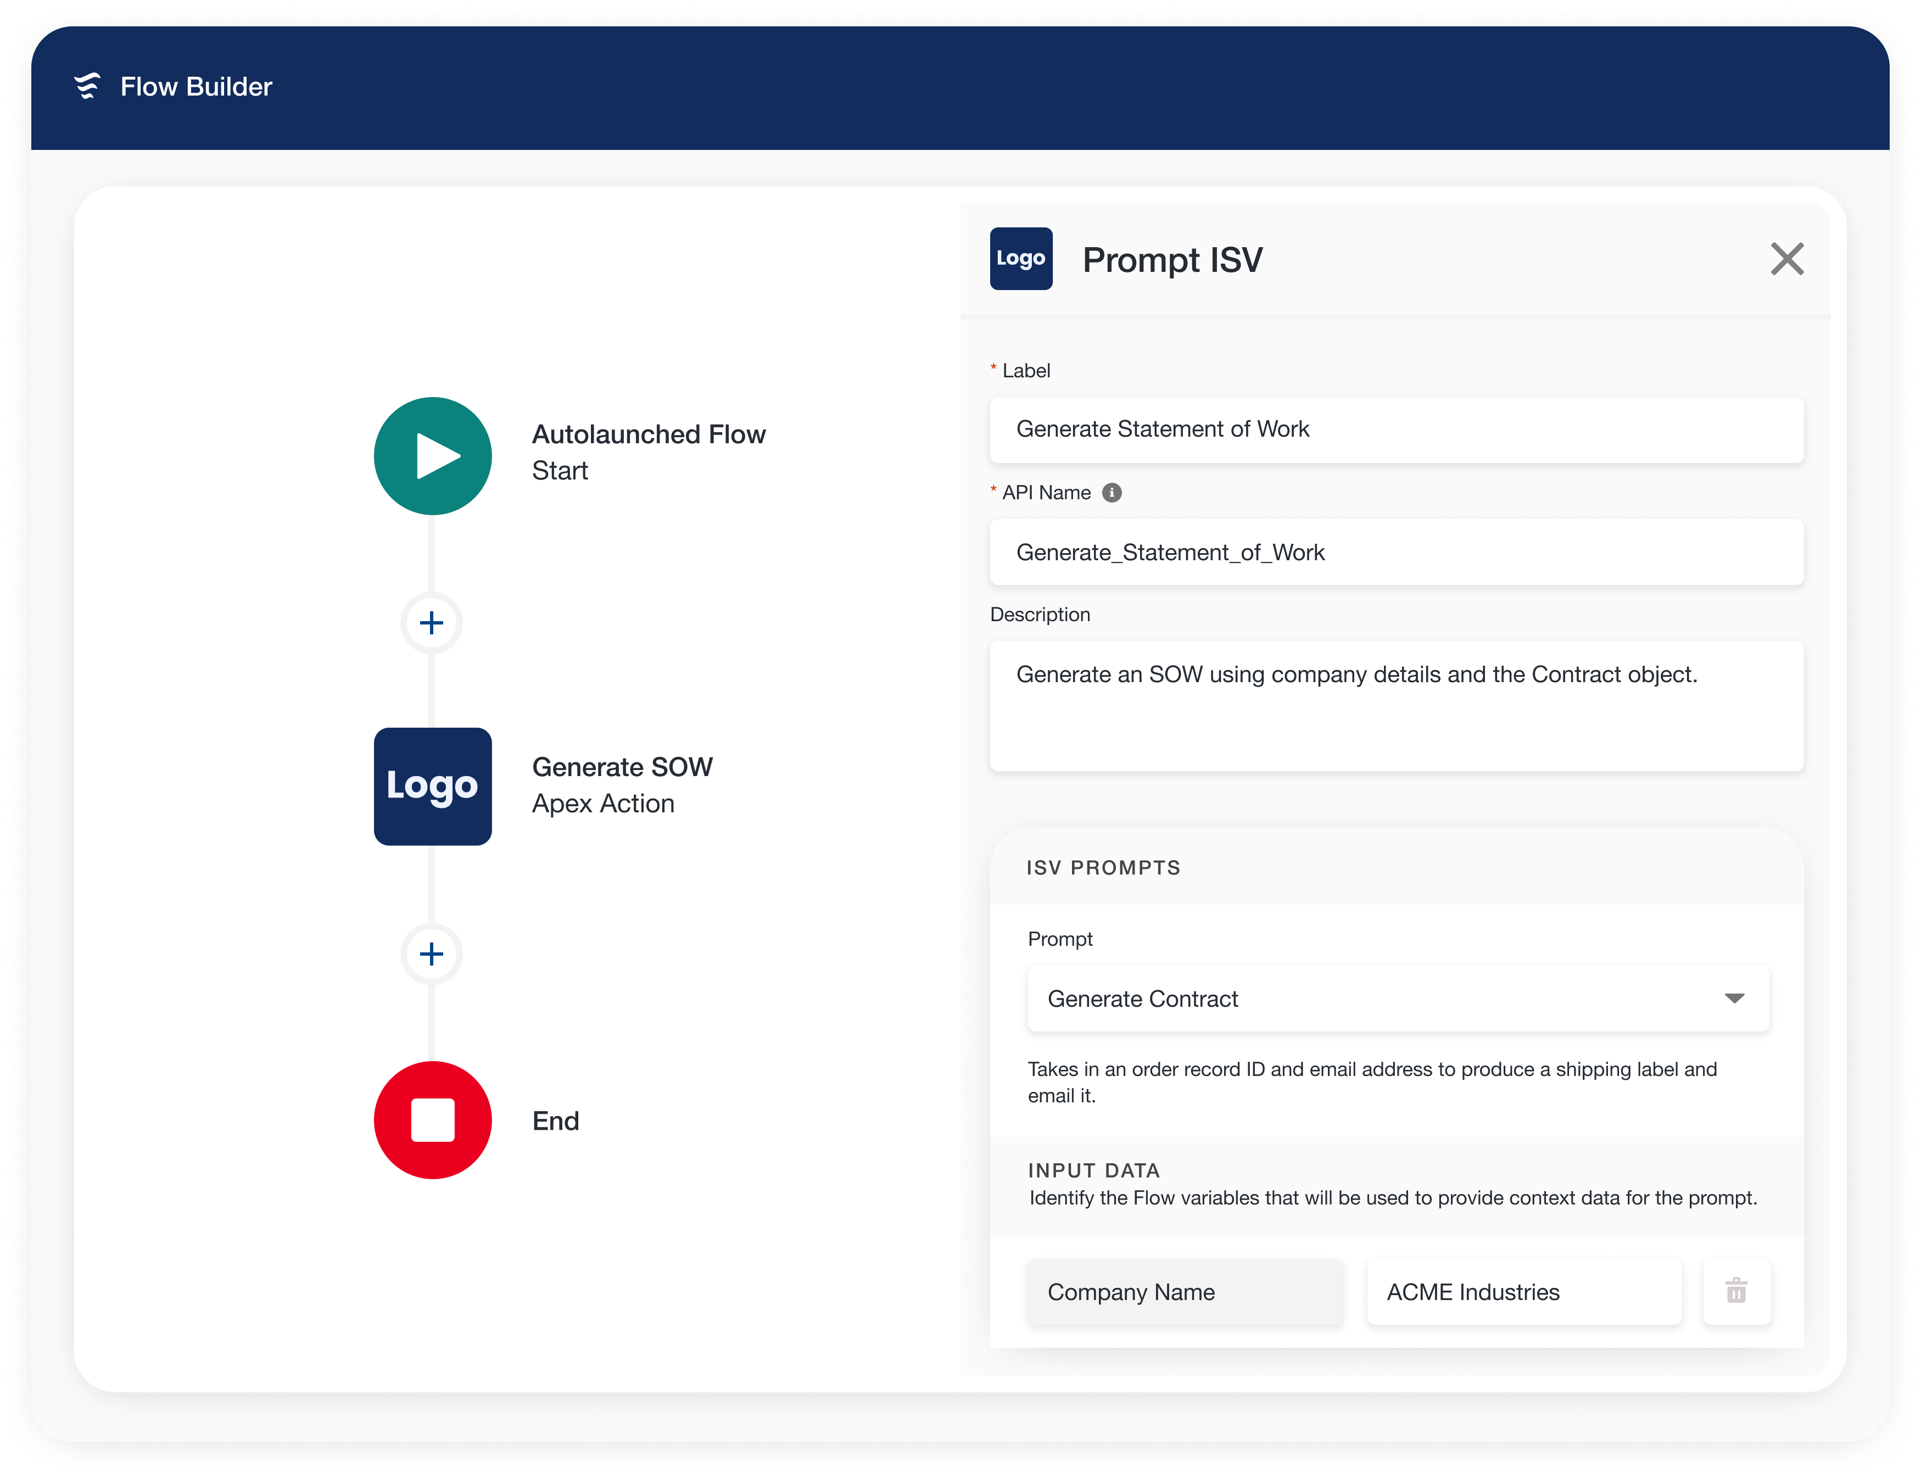Screen dimensions: 1921x1478
Task: Collapse the ISV Prompts section
Action: click(1103, 867)
